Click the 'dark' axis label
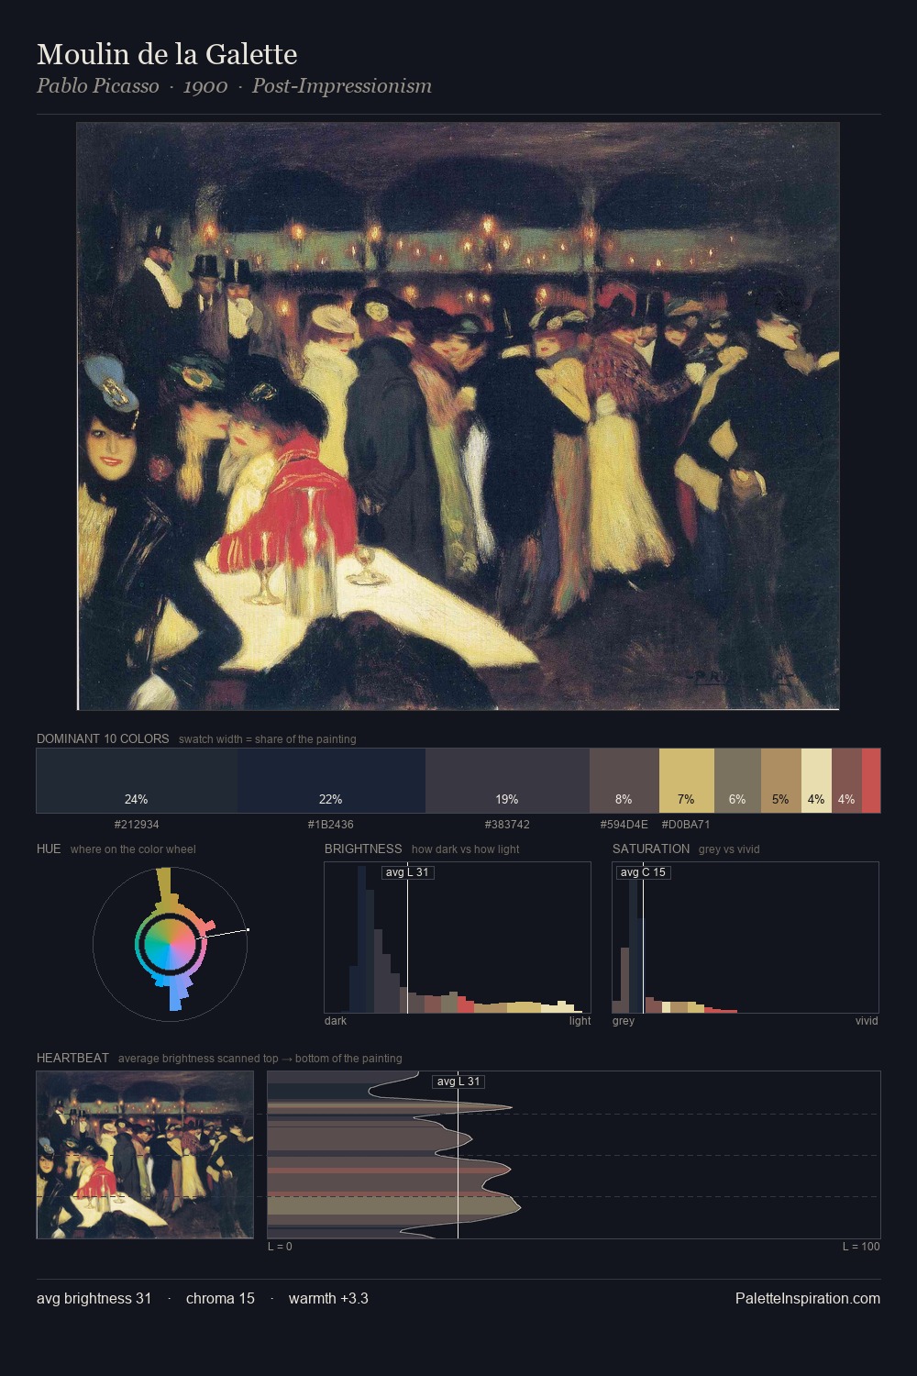Viewport: 917px width, 1376px height. pos(336,1021)
